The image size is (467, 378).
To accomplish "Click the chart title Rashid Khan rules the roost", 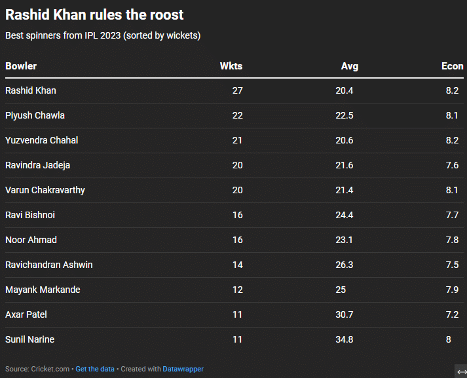I will [94, 14].
